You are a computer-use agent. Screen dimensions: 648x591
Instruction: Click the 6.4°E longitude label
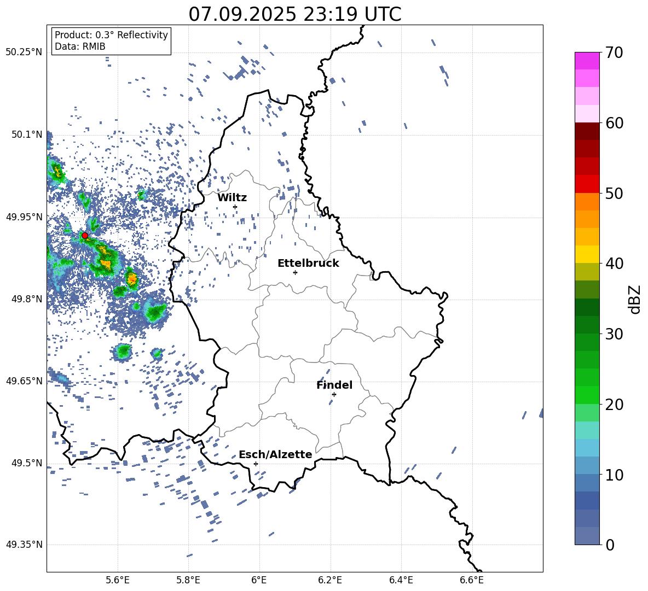click(401, 581)
